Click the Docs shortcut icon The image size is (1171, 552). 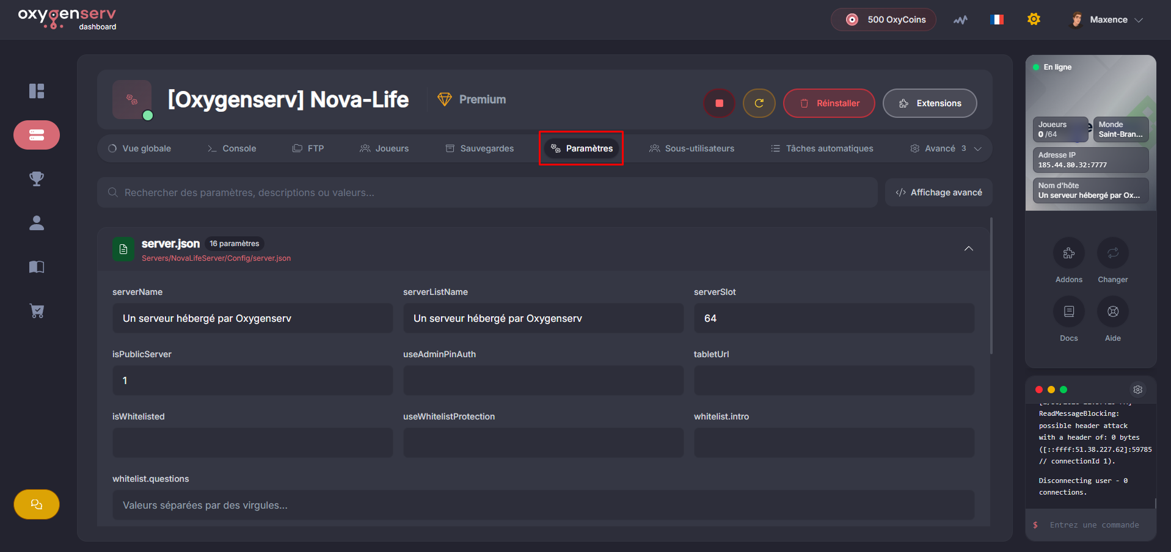tap(1068, 311)
